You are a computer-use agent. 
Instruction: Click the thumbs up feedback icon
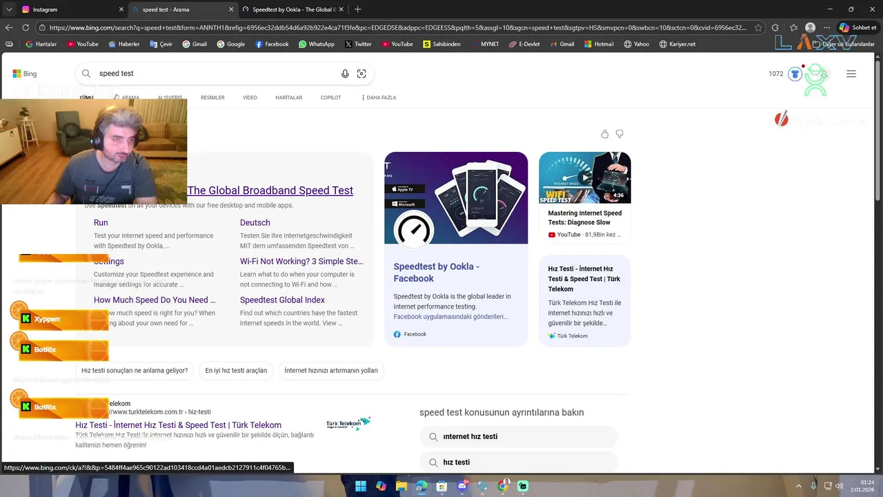click(x=605, y=134)
